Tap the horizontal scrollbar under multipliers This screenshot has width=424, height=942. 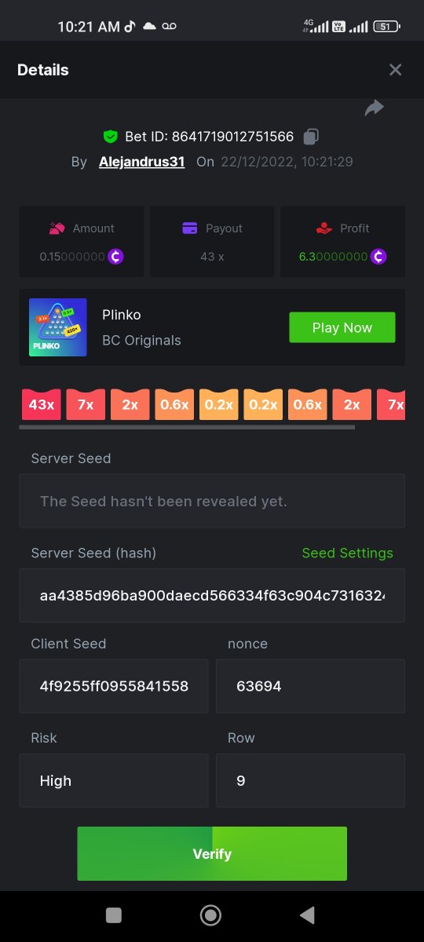187,427
